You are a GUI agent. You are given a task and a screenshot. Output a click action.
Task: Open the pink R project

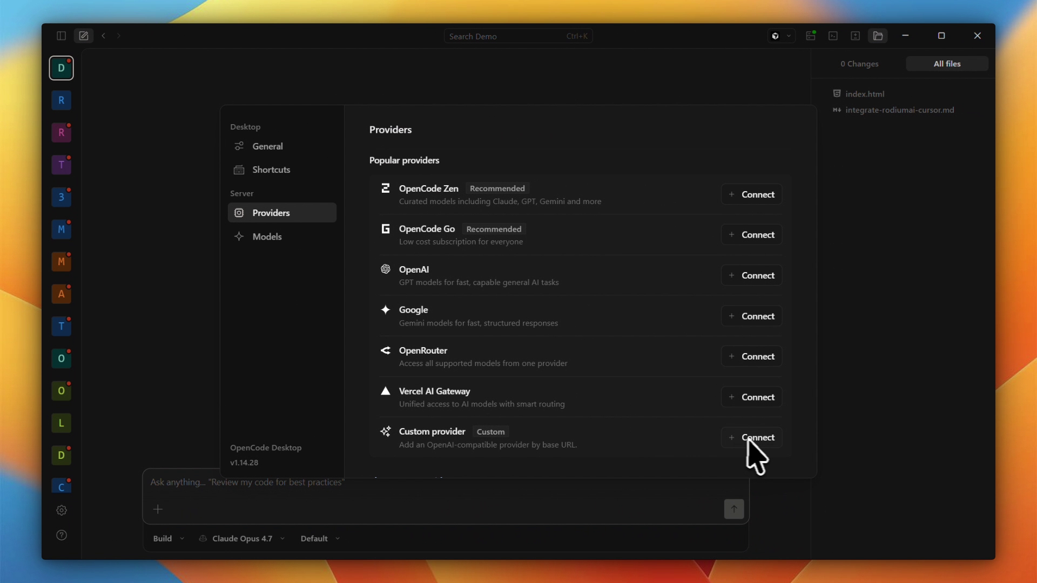(61, 133)
